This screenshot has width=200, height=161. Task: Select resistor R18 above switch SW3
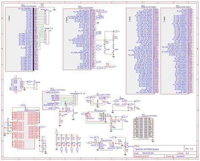click(113, 37)
